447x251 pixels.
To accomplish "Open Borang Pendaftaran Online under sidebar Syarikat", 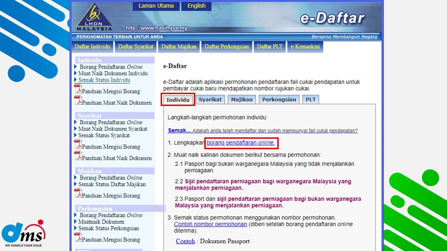I will point(111,122).
